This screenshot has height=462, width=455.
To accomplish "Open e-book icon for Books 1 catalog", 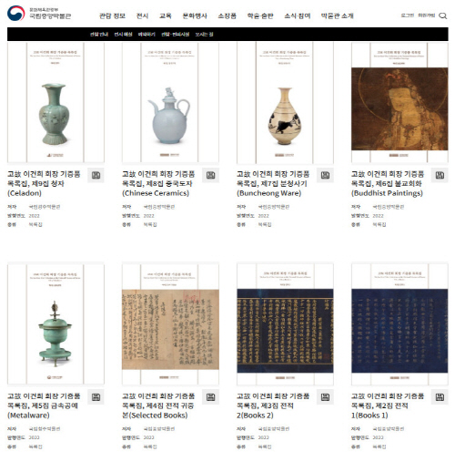I will (440, 397).
